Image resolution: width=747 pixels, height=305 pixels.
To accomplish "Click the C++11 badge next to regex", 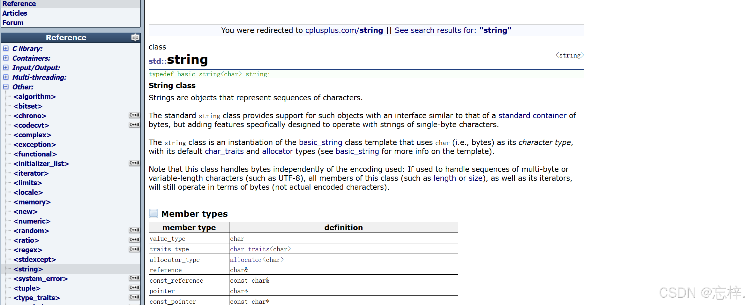I will coord(134,249).
